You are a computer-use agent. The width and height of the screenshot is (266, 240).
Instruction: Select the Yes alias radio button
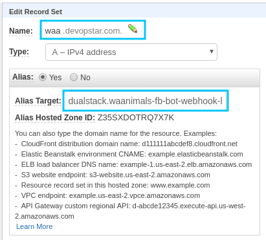click(x=43, y=77)
